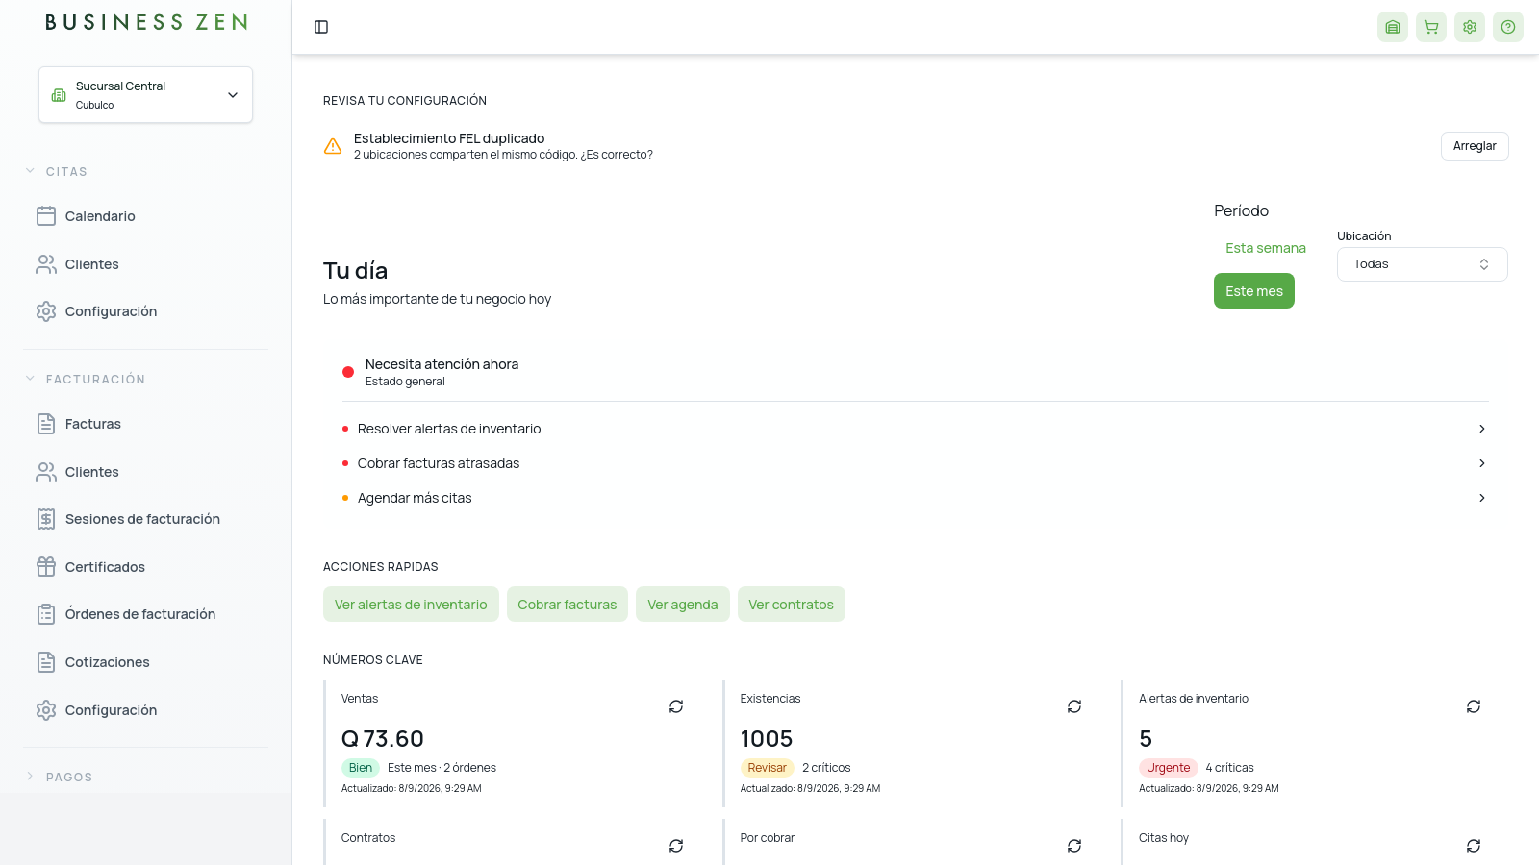Viewport: 1539px width, 865px height.
Task: Toggle the sidebar panel icon
Action: [x=321, y=27]
